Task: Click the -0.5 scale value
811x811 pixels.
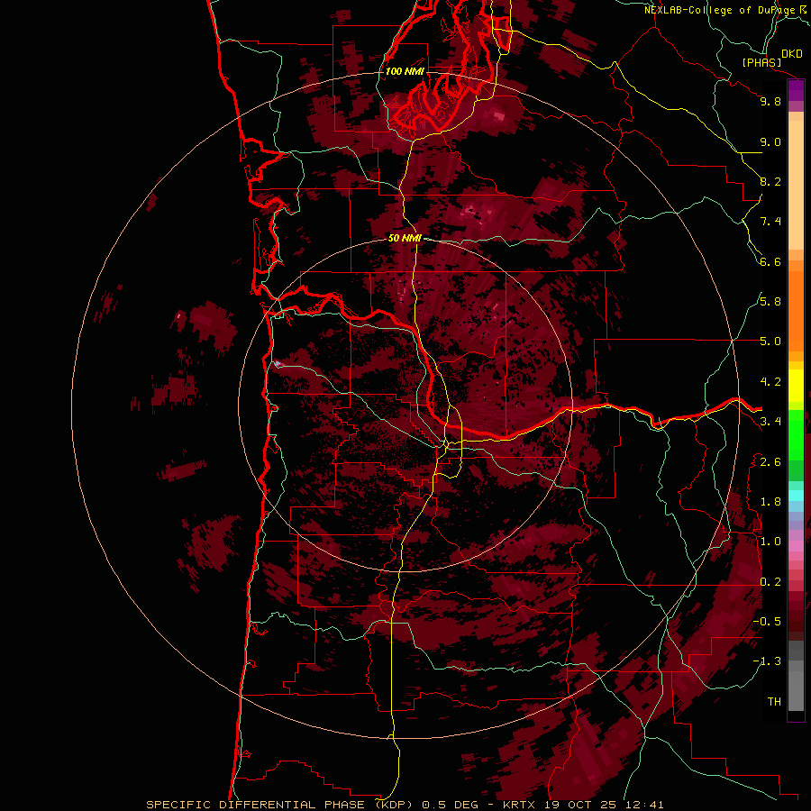Action: 767,622
